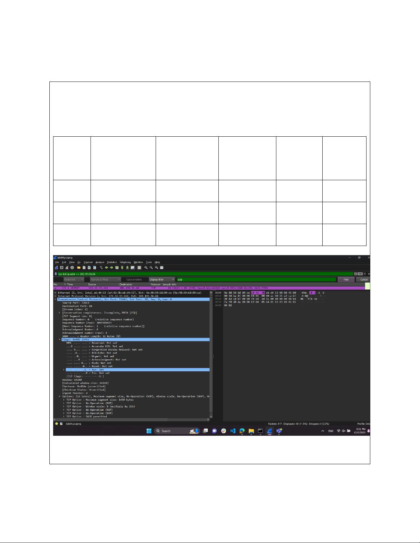420x543 pixels.
Task: Click the restart capture toolbar icon
Action: click(67, 268)
